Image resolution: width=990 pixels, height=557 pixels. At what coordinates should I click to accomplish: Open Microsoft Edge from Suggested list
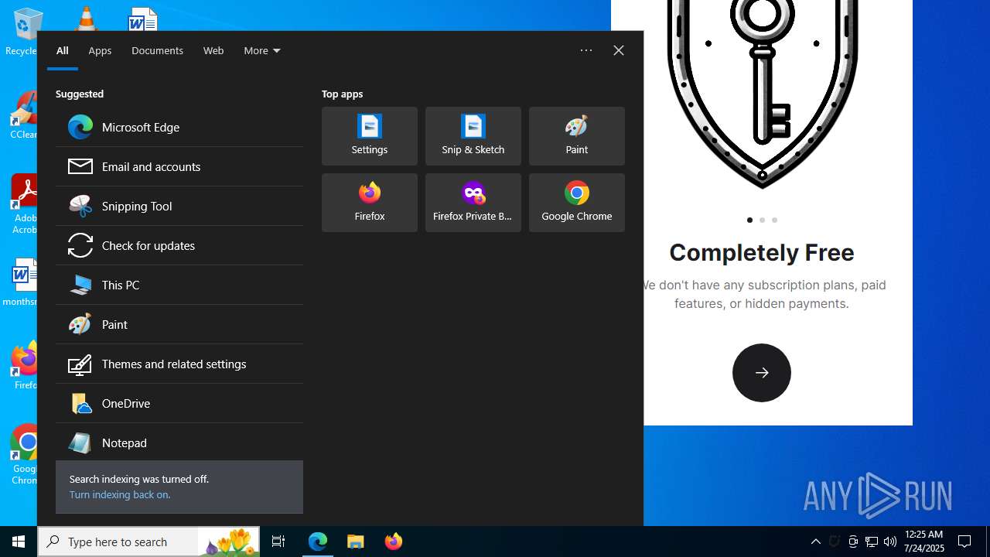click(x=179, y=127)
